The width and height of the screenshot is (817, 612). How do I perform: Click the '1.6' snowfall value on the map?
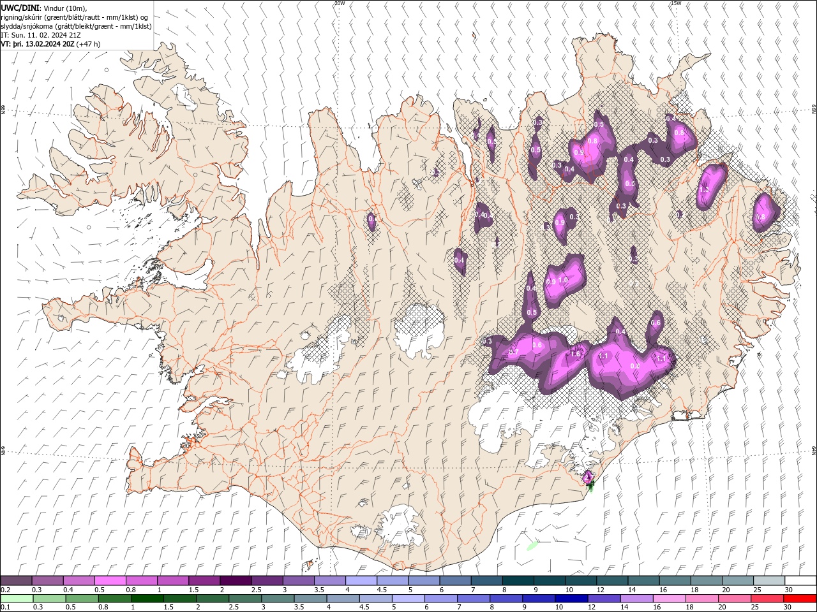(575, 354)
